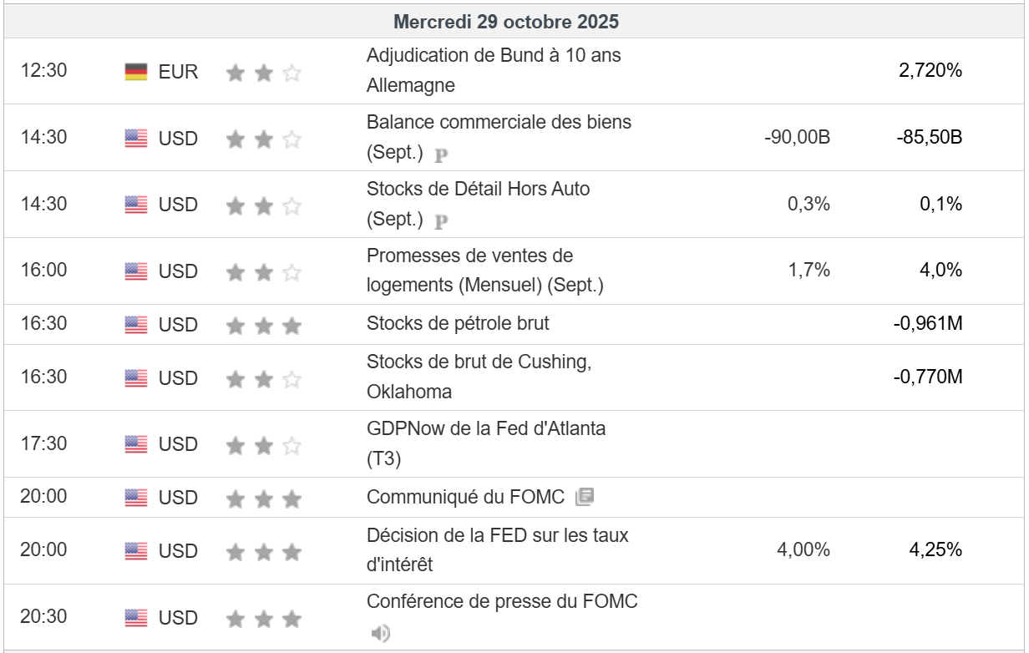Click the P icon next to Stocks de Détail Hors Auto
The image size is (1029, 653).
coord(442,221)
